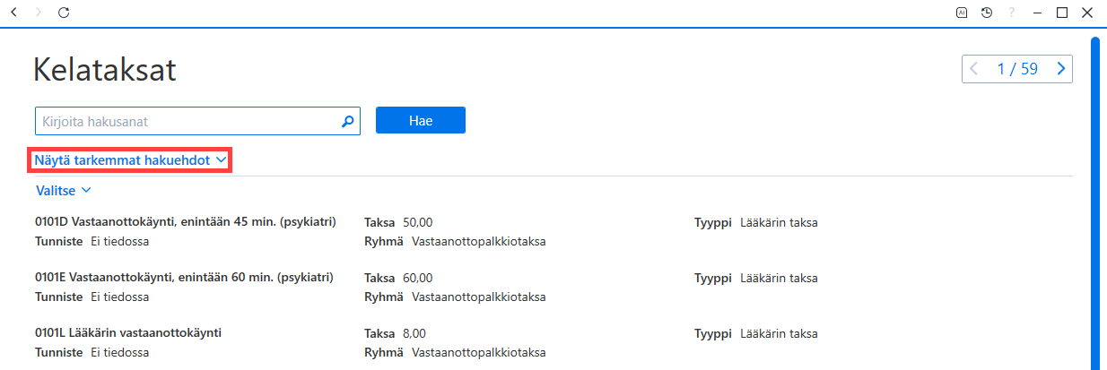Click page indicator 1 / 59
Screen dimensions: 1107x370
1017,69
